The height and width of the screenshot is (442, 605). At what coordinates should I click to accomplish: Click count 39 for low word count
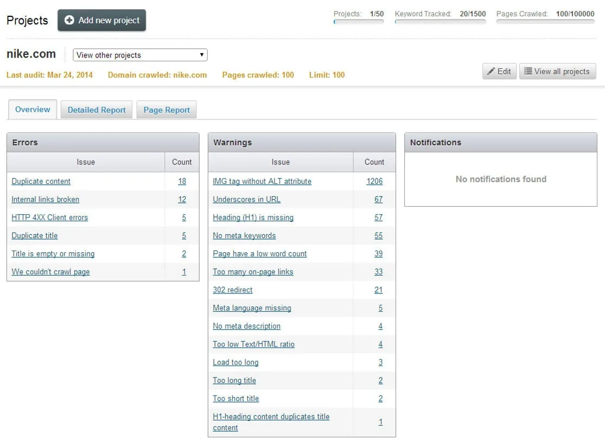(379, 254)
